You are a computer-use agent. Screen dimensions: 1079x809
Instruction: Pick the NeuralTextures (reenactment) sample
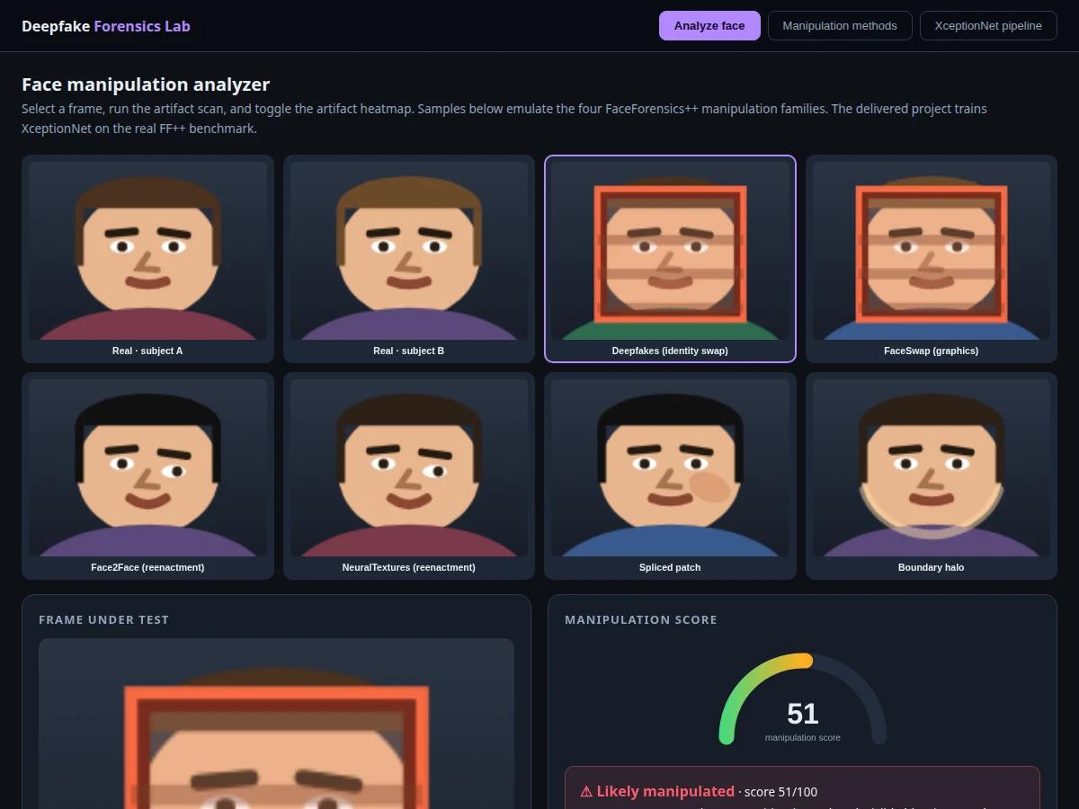tap(409, 476)
